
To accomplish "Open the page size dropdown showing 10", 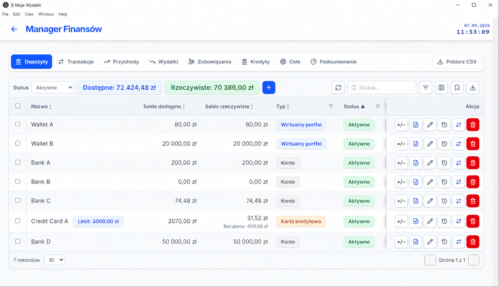I will pos(55,260).
